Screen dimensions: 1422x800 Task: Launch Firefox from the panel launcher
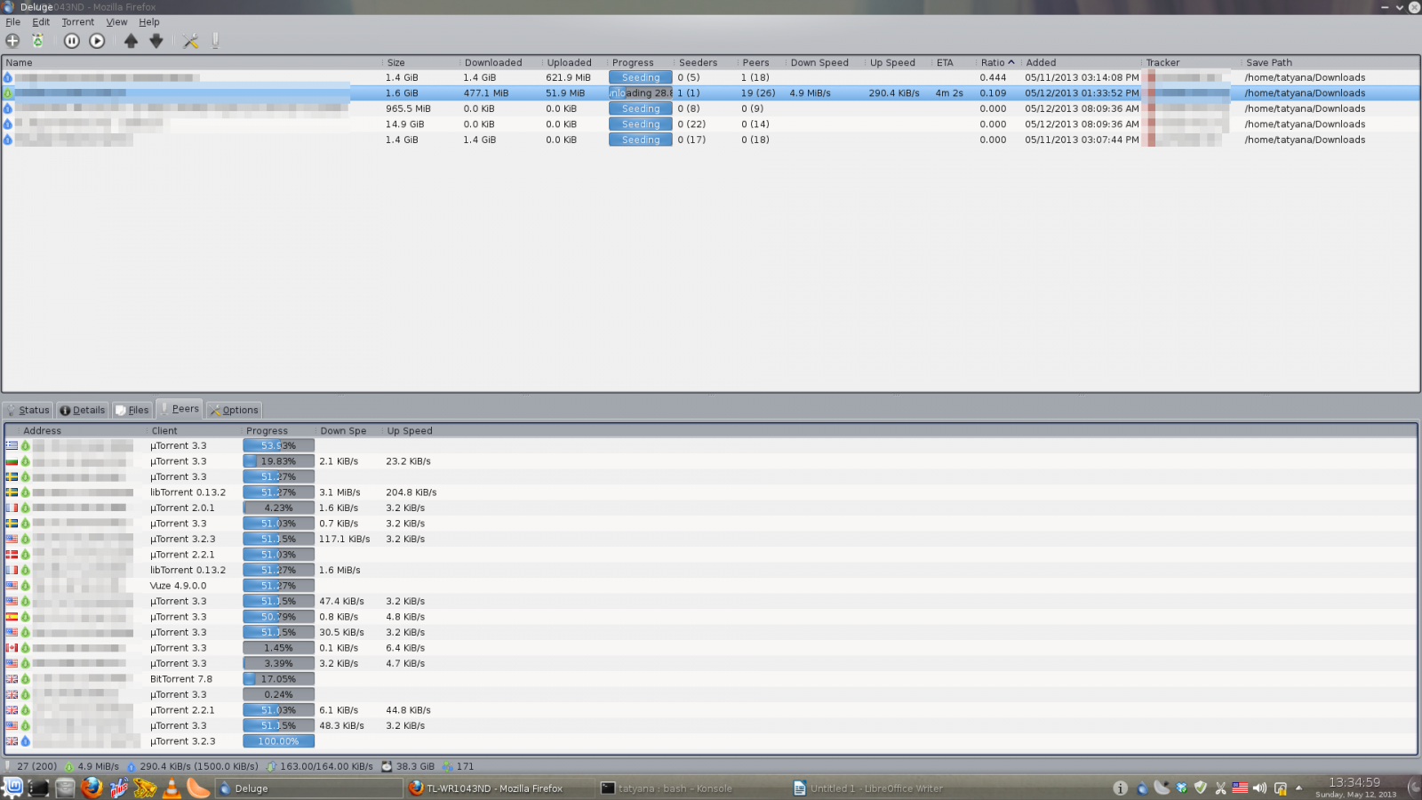click(x=92, y=788)
